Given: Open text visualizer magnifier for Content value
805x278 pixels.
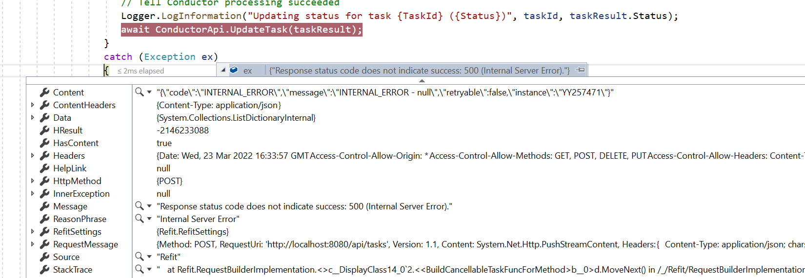Looking at the screenshot, I should [140, 92].
